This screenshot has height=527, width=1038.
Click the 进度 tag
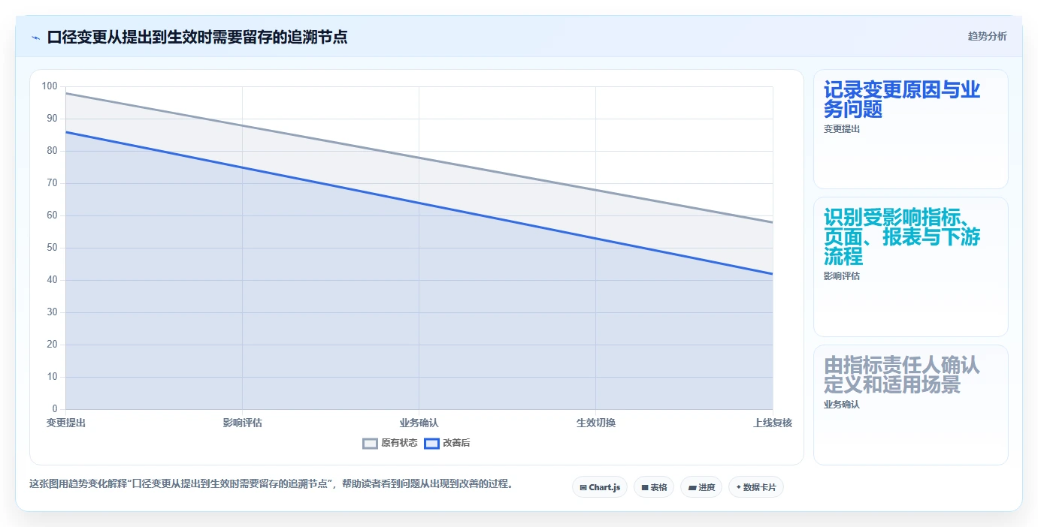pos(701,487)
